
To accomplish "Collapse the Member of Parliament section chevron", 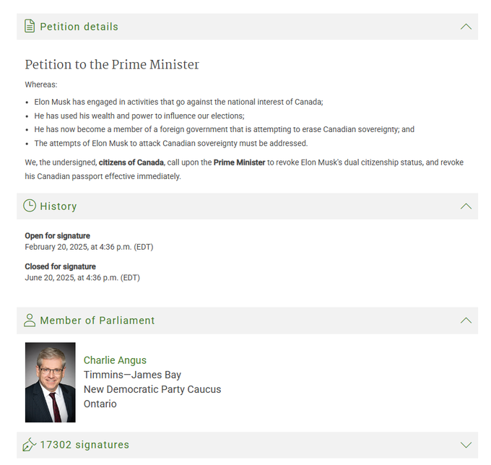I will point(466,320).
